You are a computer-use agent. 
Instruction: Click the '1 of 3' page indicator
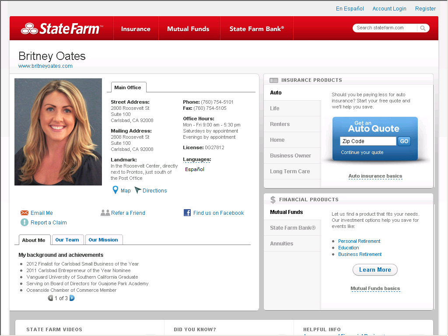click(61, 298)
